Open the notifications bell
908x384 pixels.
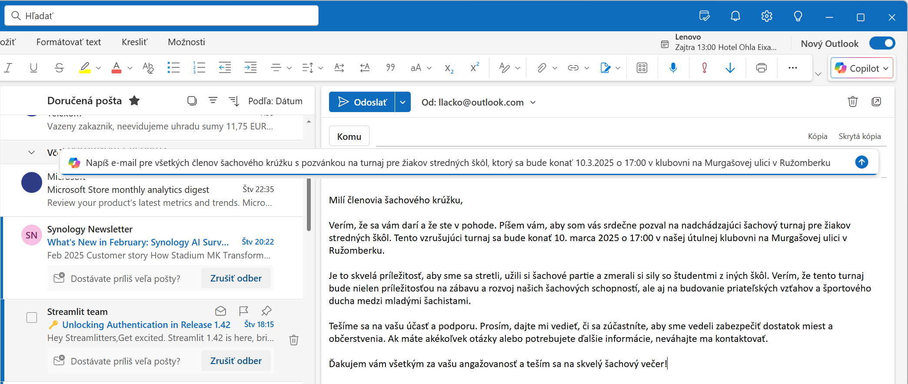[735, 17]
